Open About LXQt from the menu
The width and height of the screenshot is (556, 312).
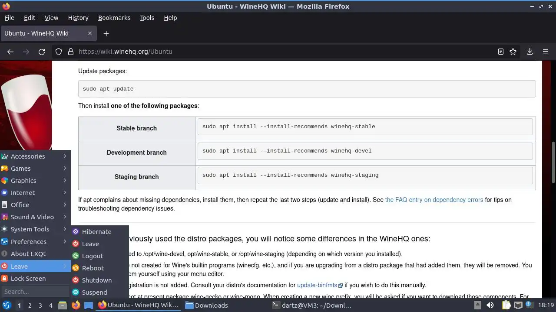36,254
